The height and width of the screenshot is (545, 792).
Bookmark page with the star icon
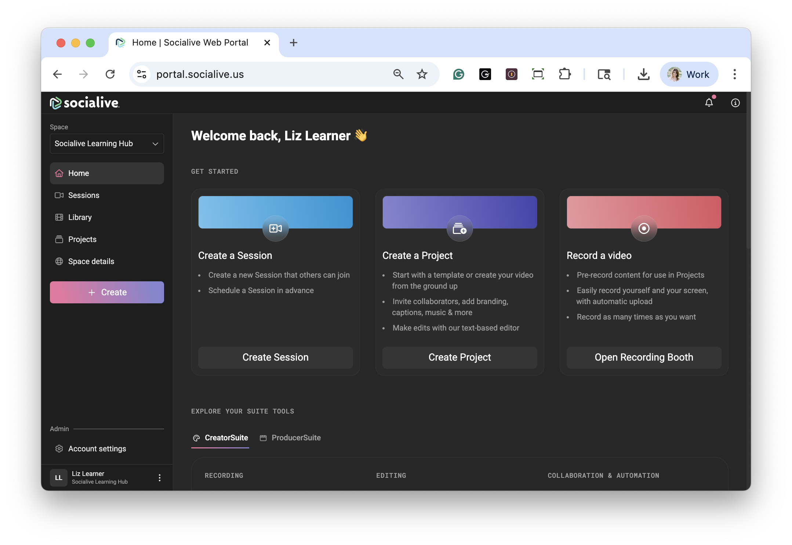[422, 74]
